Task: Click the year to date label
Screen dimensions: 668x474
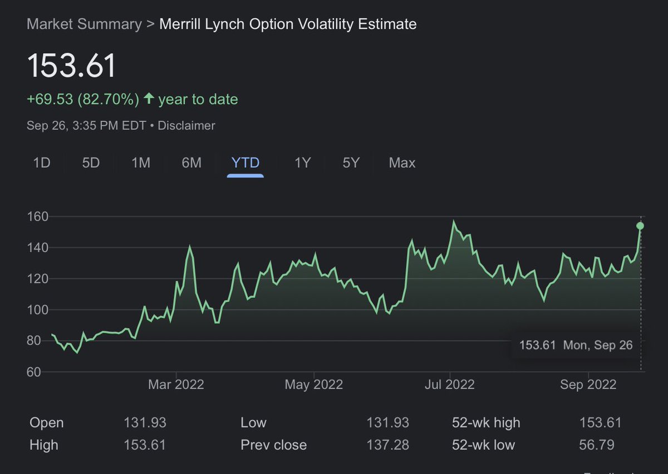Action: point(198,99)
